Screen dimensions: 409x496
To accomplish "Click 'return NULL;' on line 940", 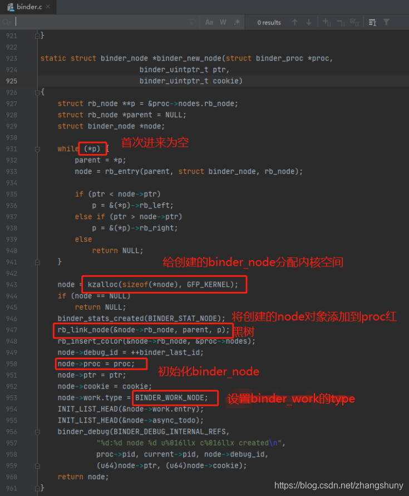I will click(x=118, y=251).
